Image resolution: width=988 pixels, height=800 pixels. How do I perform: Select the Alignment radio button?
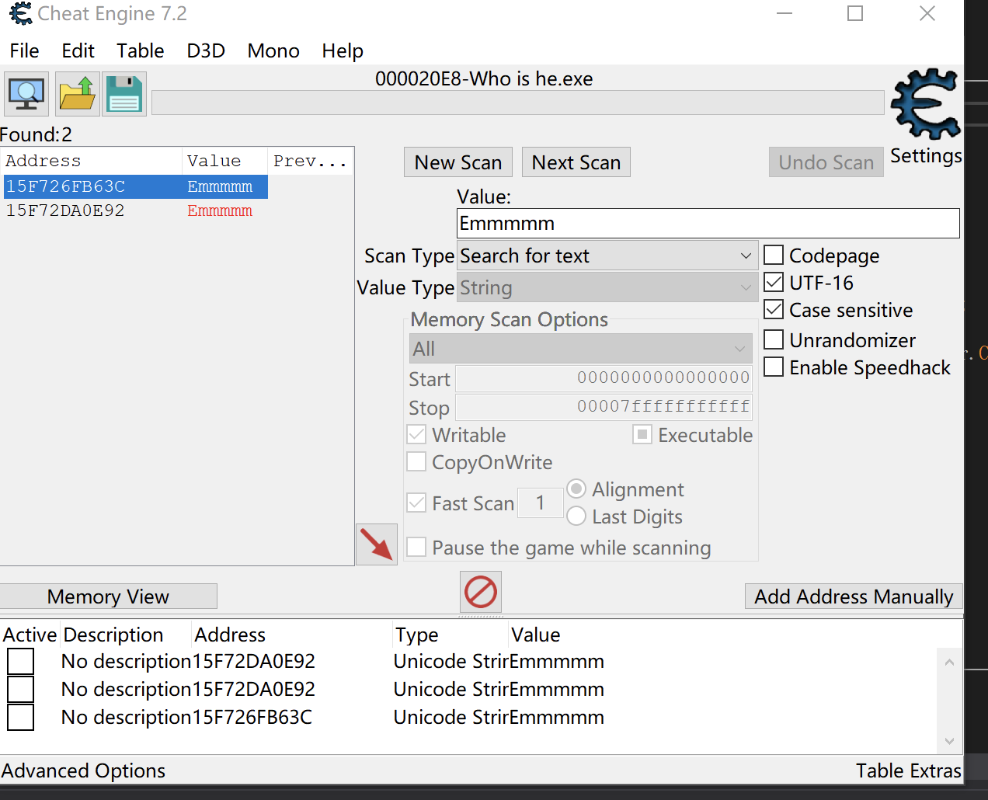pyautogui.click(x=576, y=489)
